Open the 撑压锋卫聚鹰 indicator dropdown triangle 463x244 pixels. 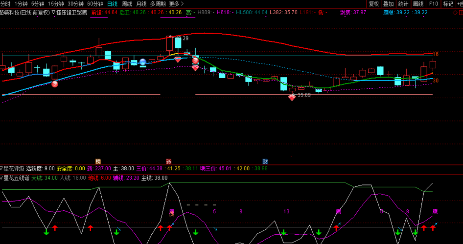tap(53, 12)
